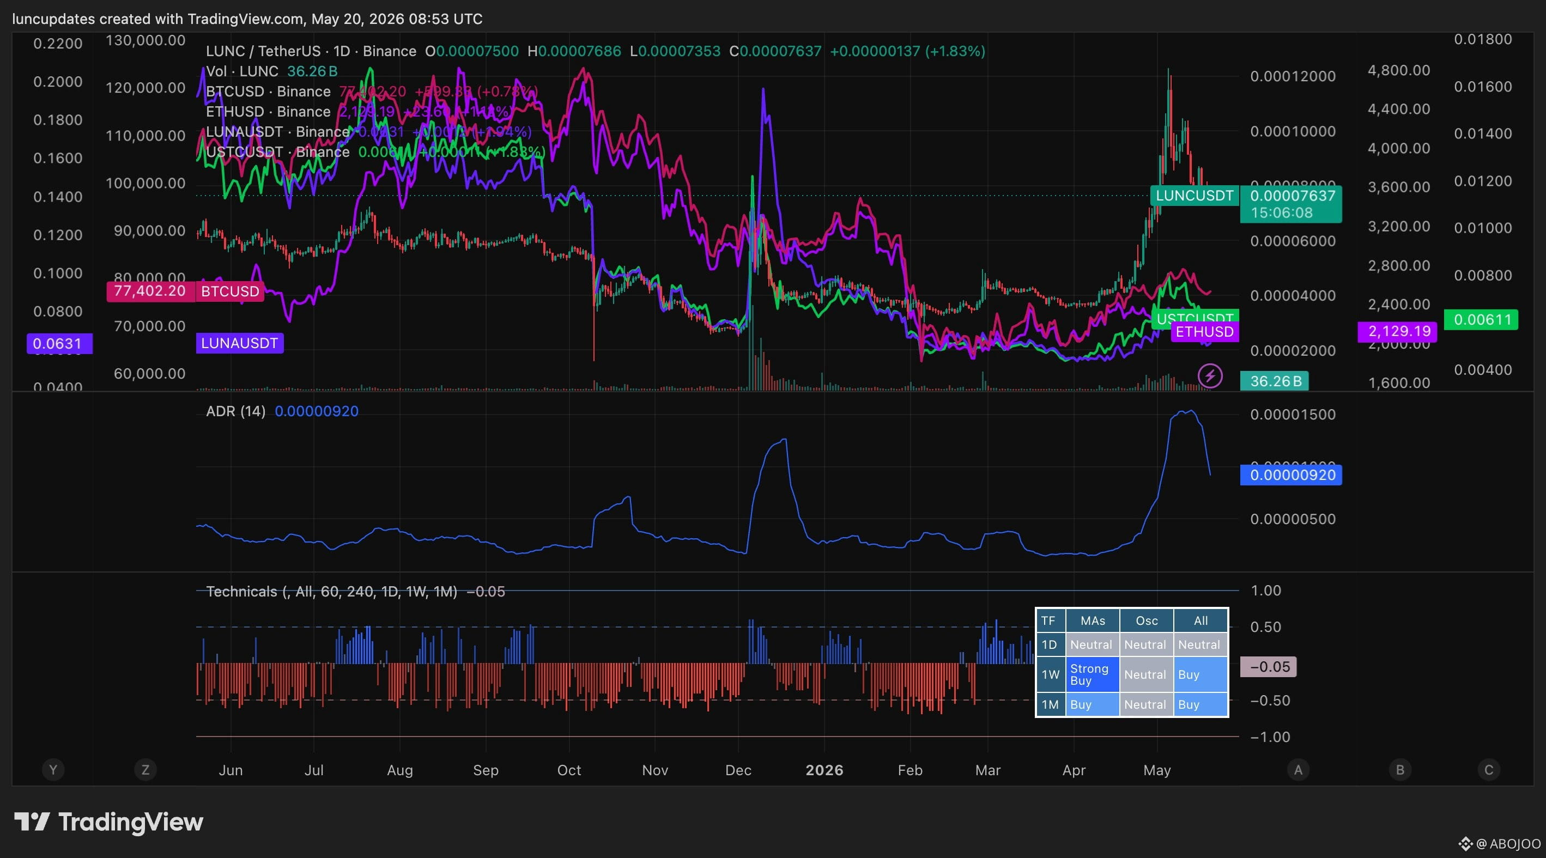
Task: Click the purple LUNAUSDT symbol tag
Action: 239,343
